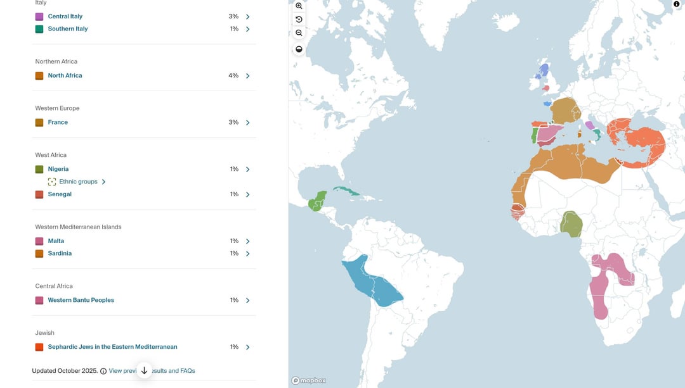Open details arrow for North Africa
Screen dimensions: 685x388
(247, 76)
